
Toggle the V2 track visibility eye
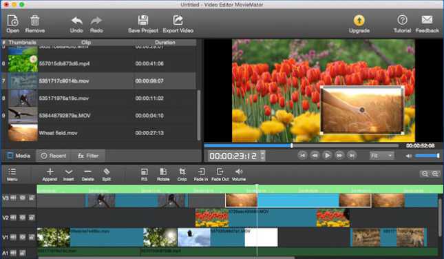(22, 218)
